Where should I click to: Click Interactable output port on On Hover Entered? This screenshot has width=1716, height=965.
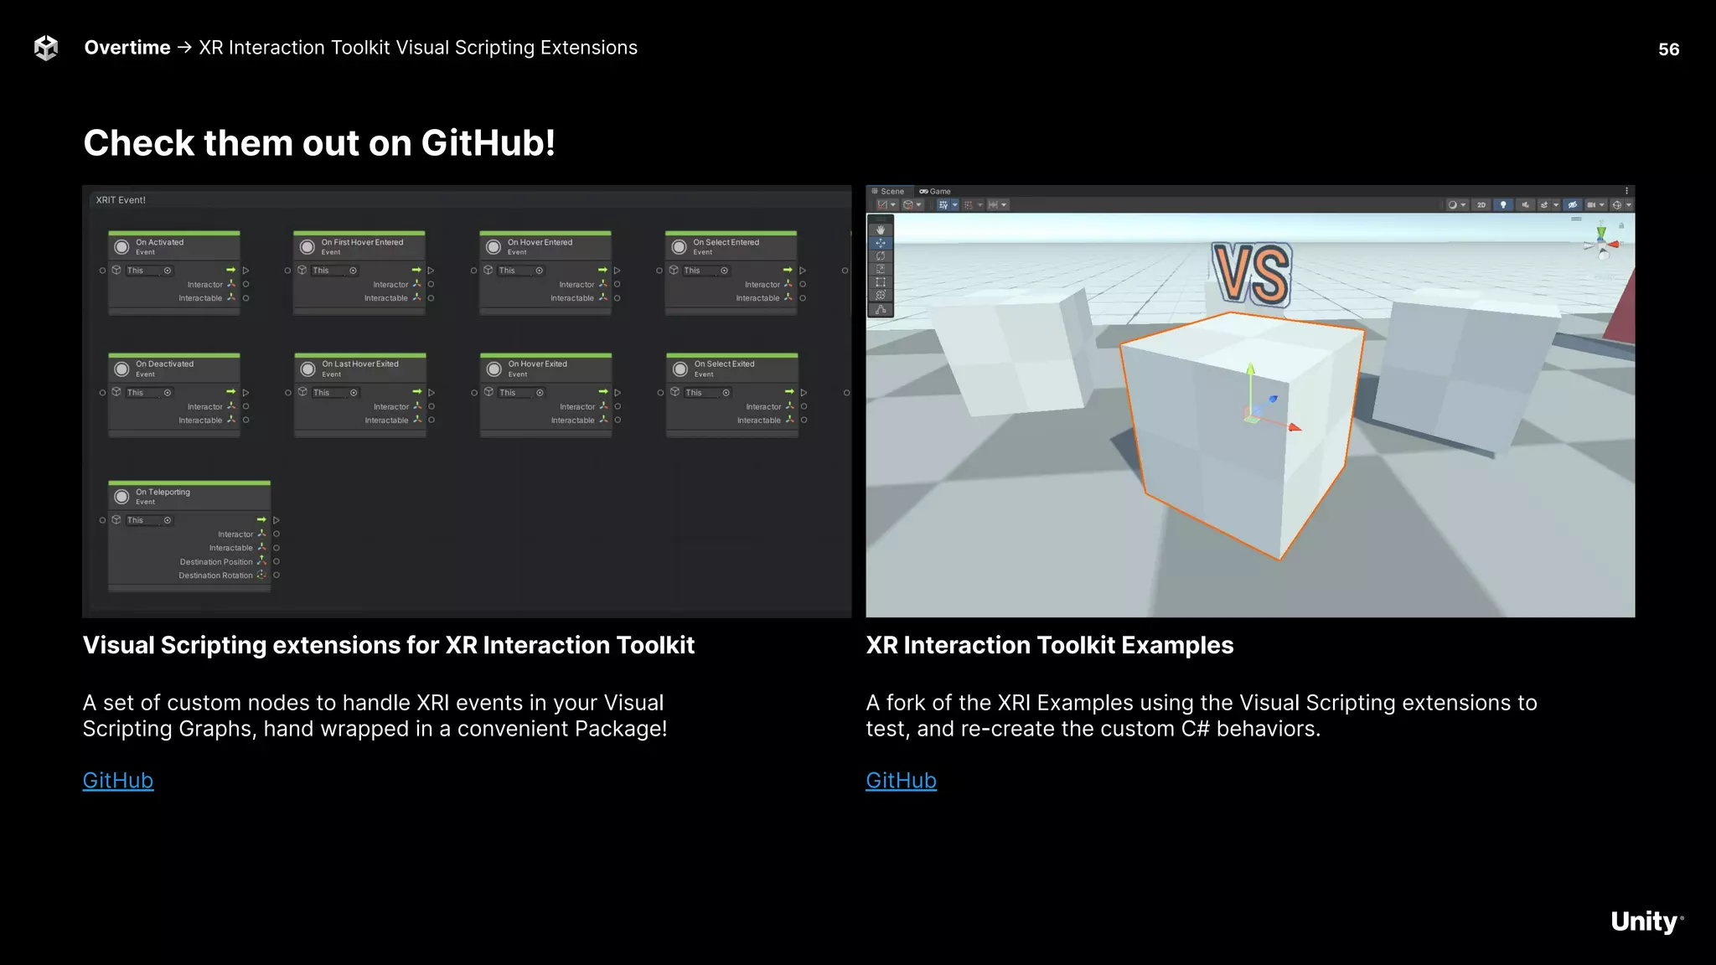point(618,298)
